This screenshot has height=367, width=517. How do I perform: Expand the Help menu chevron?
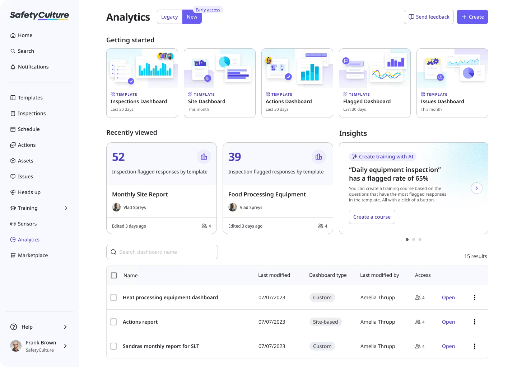(x=65, y=327)
